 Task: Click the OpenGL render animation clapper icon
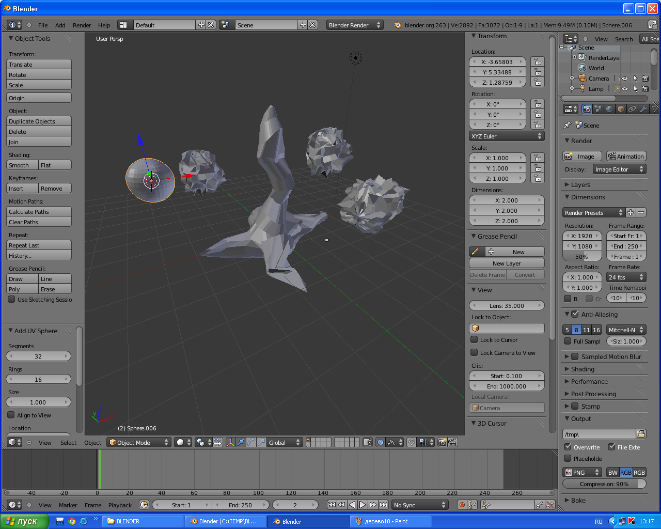[x=452, y=442]
